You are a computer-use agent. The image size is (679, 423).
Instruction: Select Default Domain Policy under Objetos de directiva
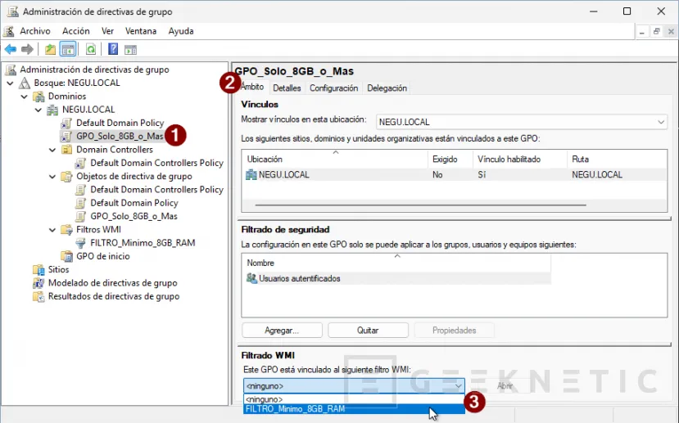[134, 203]
